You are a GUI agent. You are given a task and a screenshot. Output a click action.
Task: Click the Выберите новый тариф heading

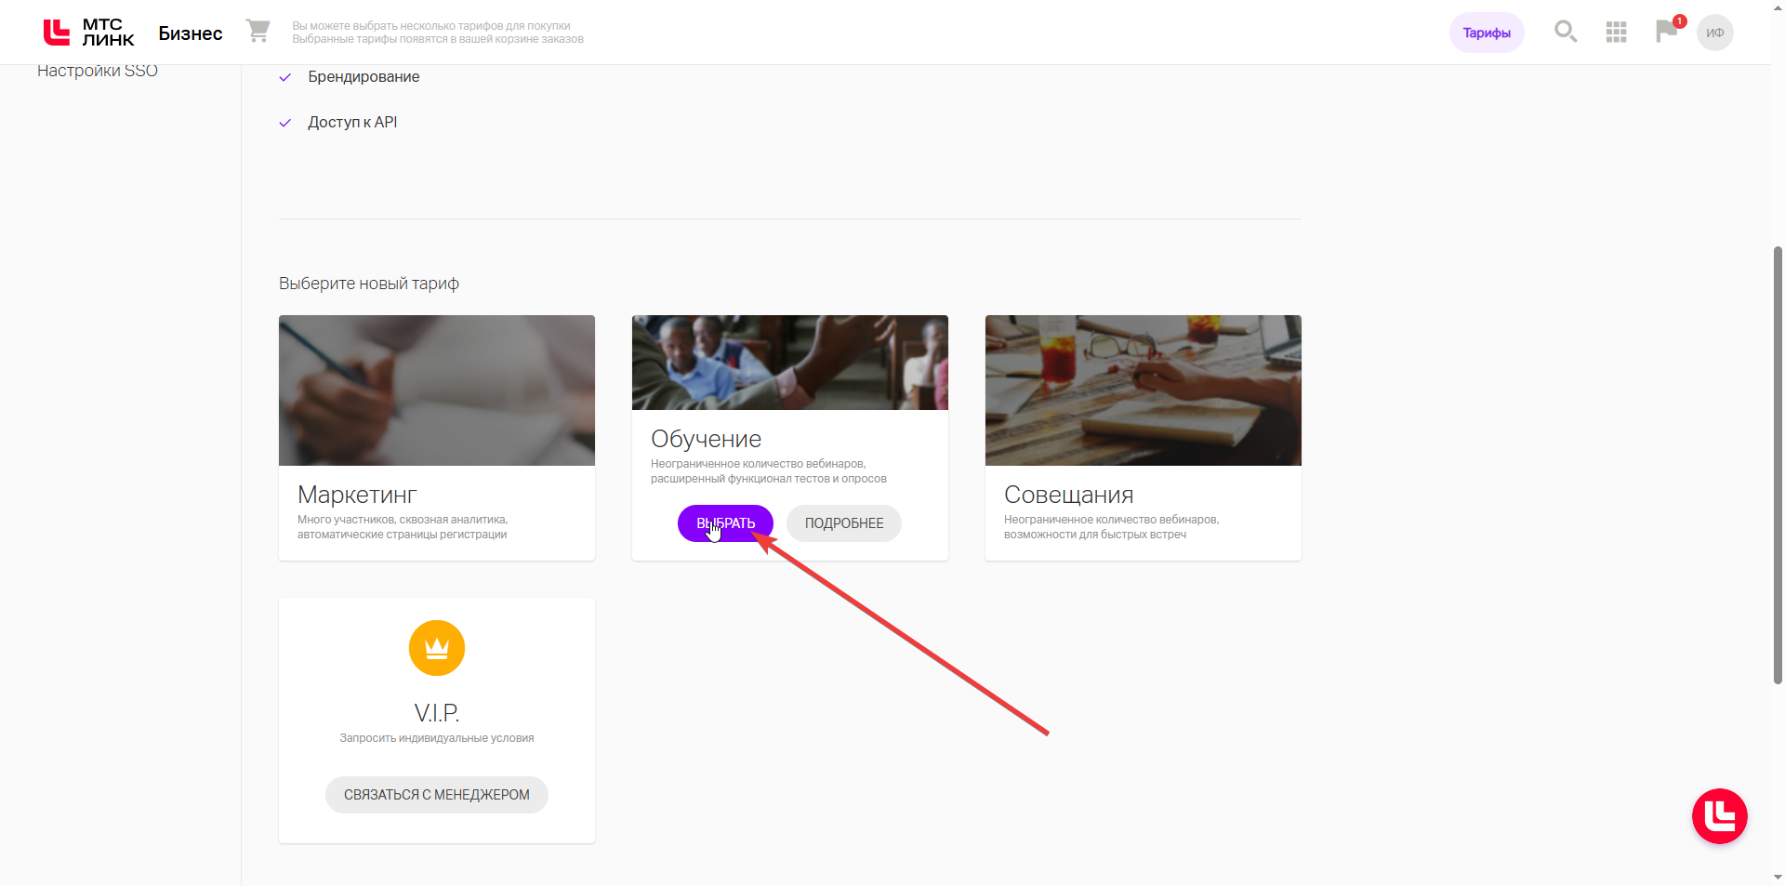tap(369, 284)
